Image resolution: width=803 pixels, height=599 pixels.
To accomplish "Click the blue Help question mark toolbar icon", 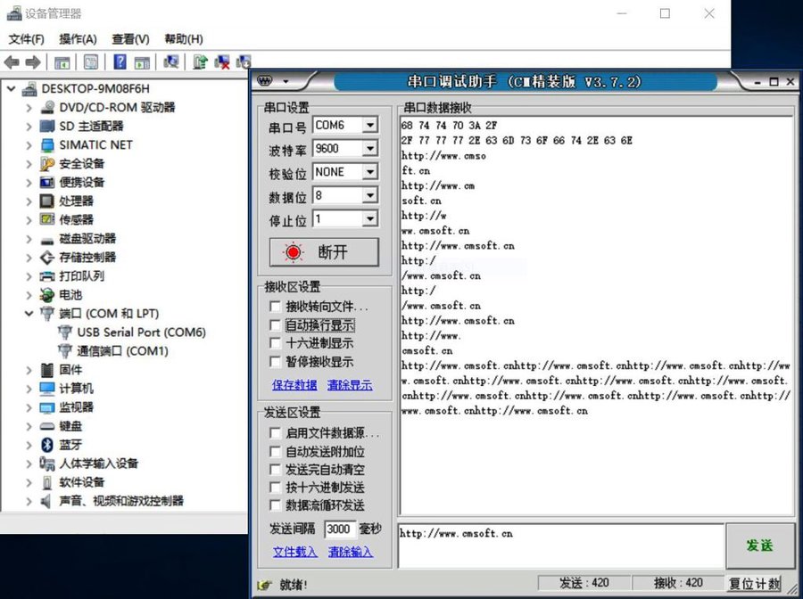I will [120, 62].
